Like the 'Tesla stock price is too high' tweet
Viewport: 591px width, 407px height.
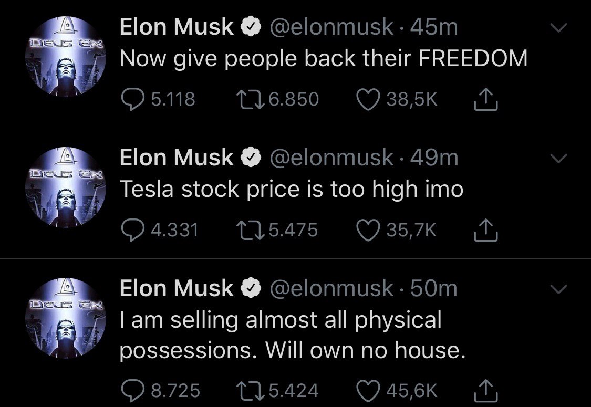[x=368, y=230]
